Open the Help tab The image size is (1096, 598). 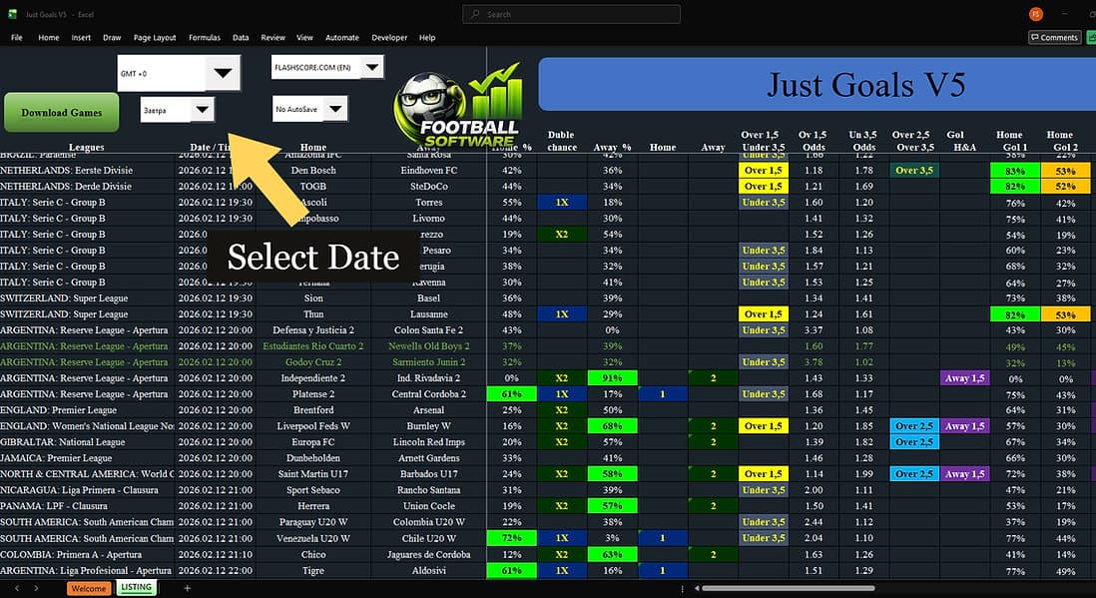coord(427,38)
